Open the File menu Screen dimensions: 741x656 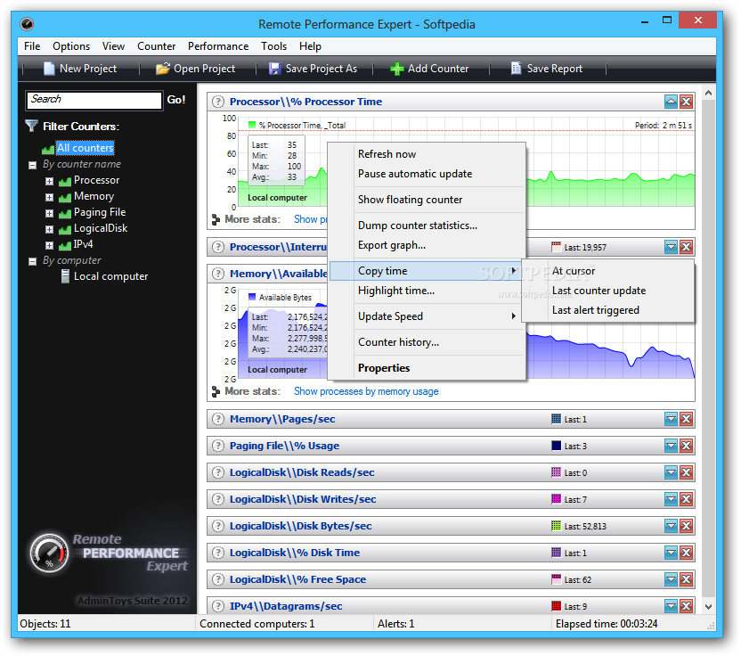pyautogui.click(x=32, y=46)
